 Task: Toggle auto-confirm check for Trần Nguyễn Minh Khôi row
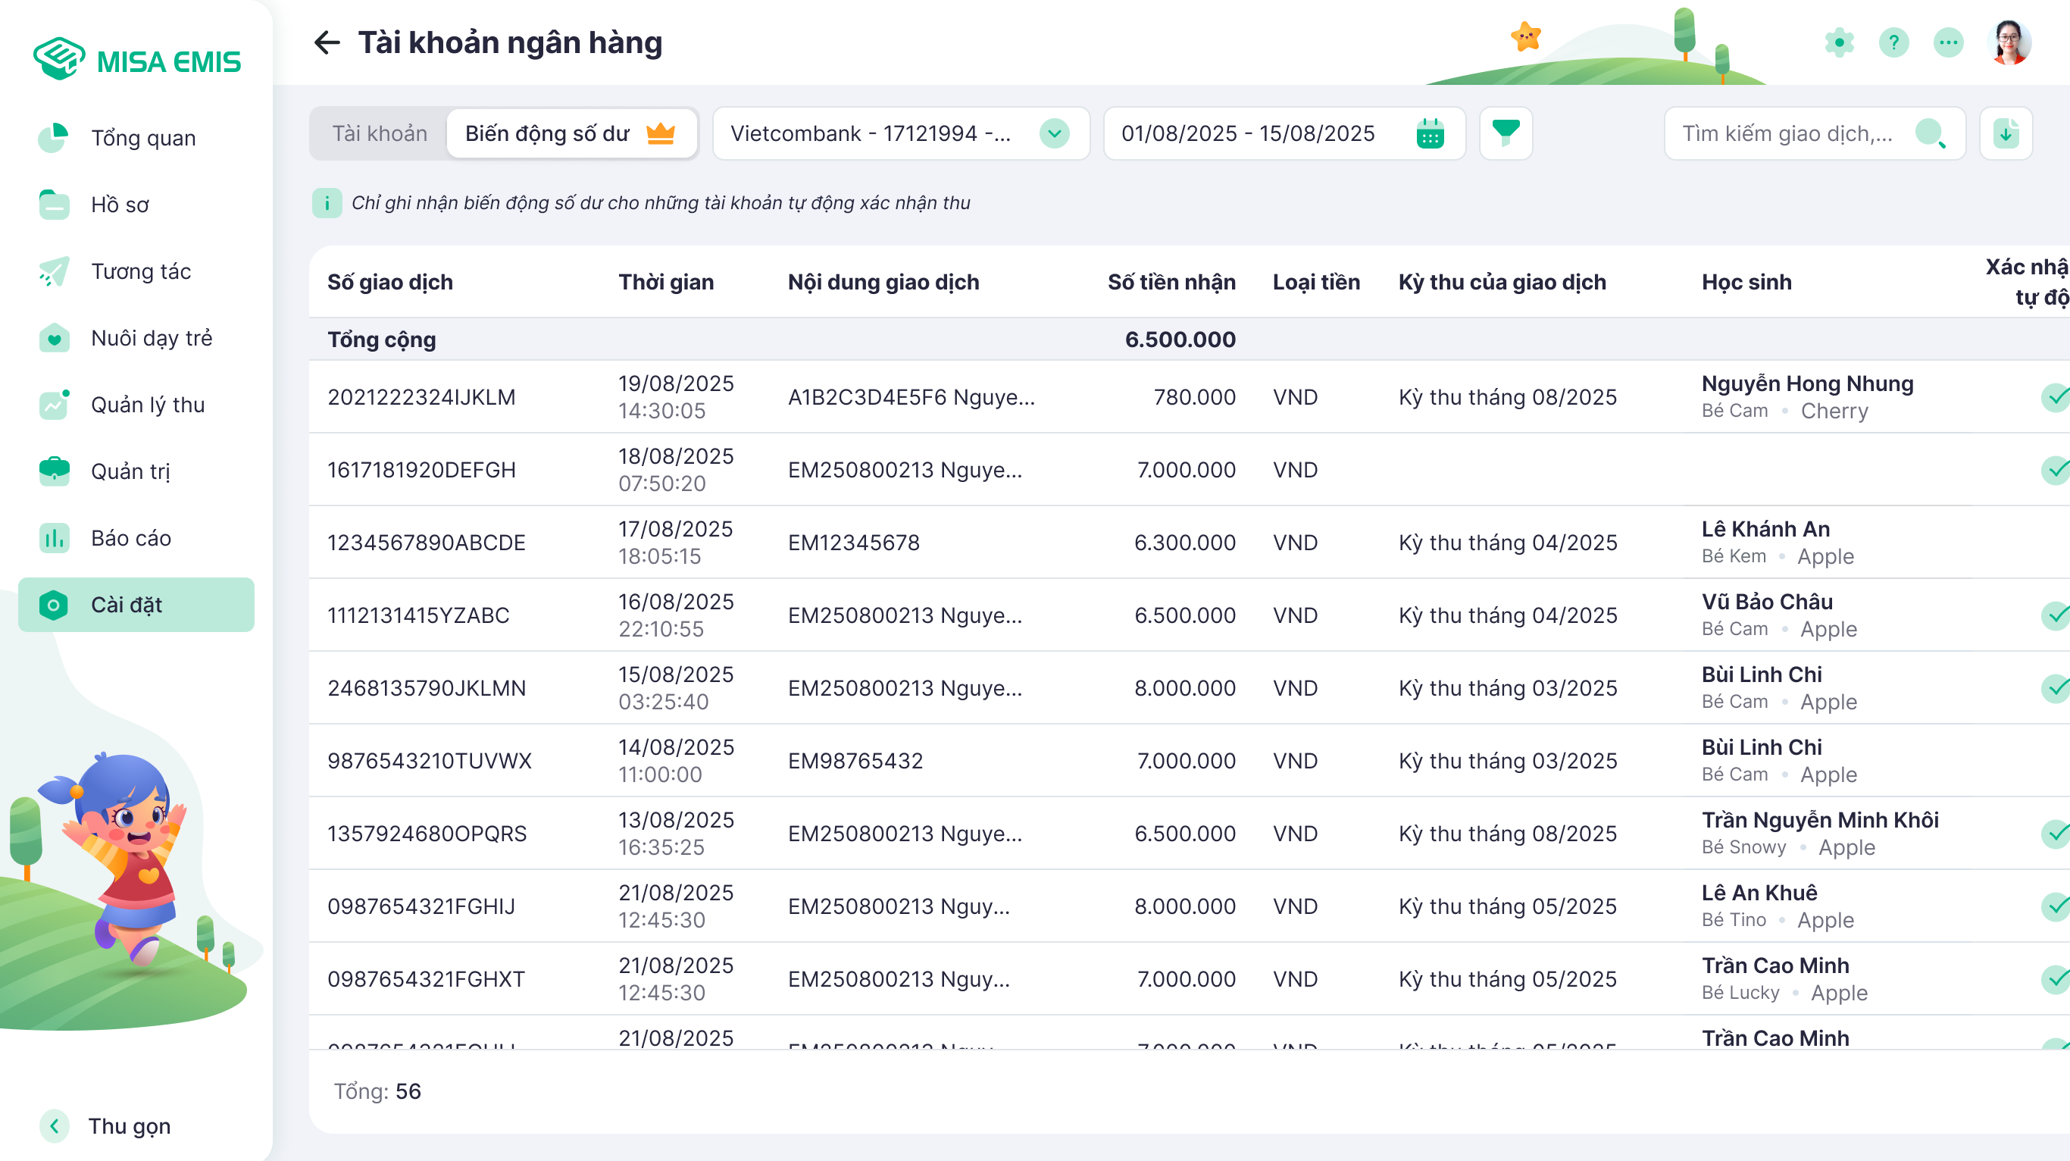tap(2056, 833)
